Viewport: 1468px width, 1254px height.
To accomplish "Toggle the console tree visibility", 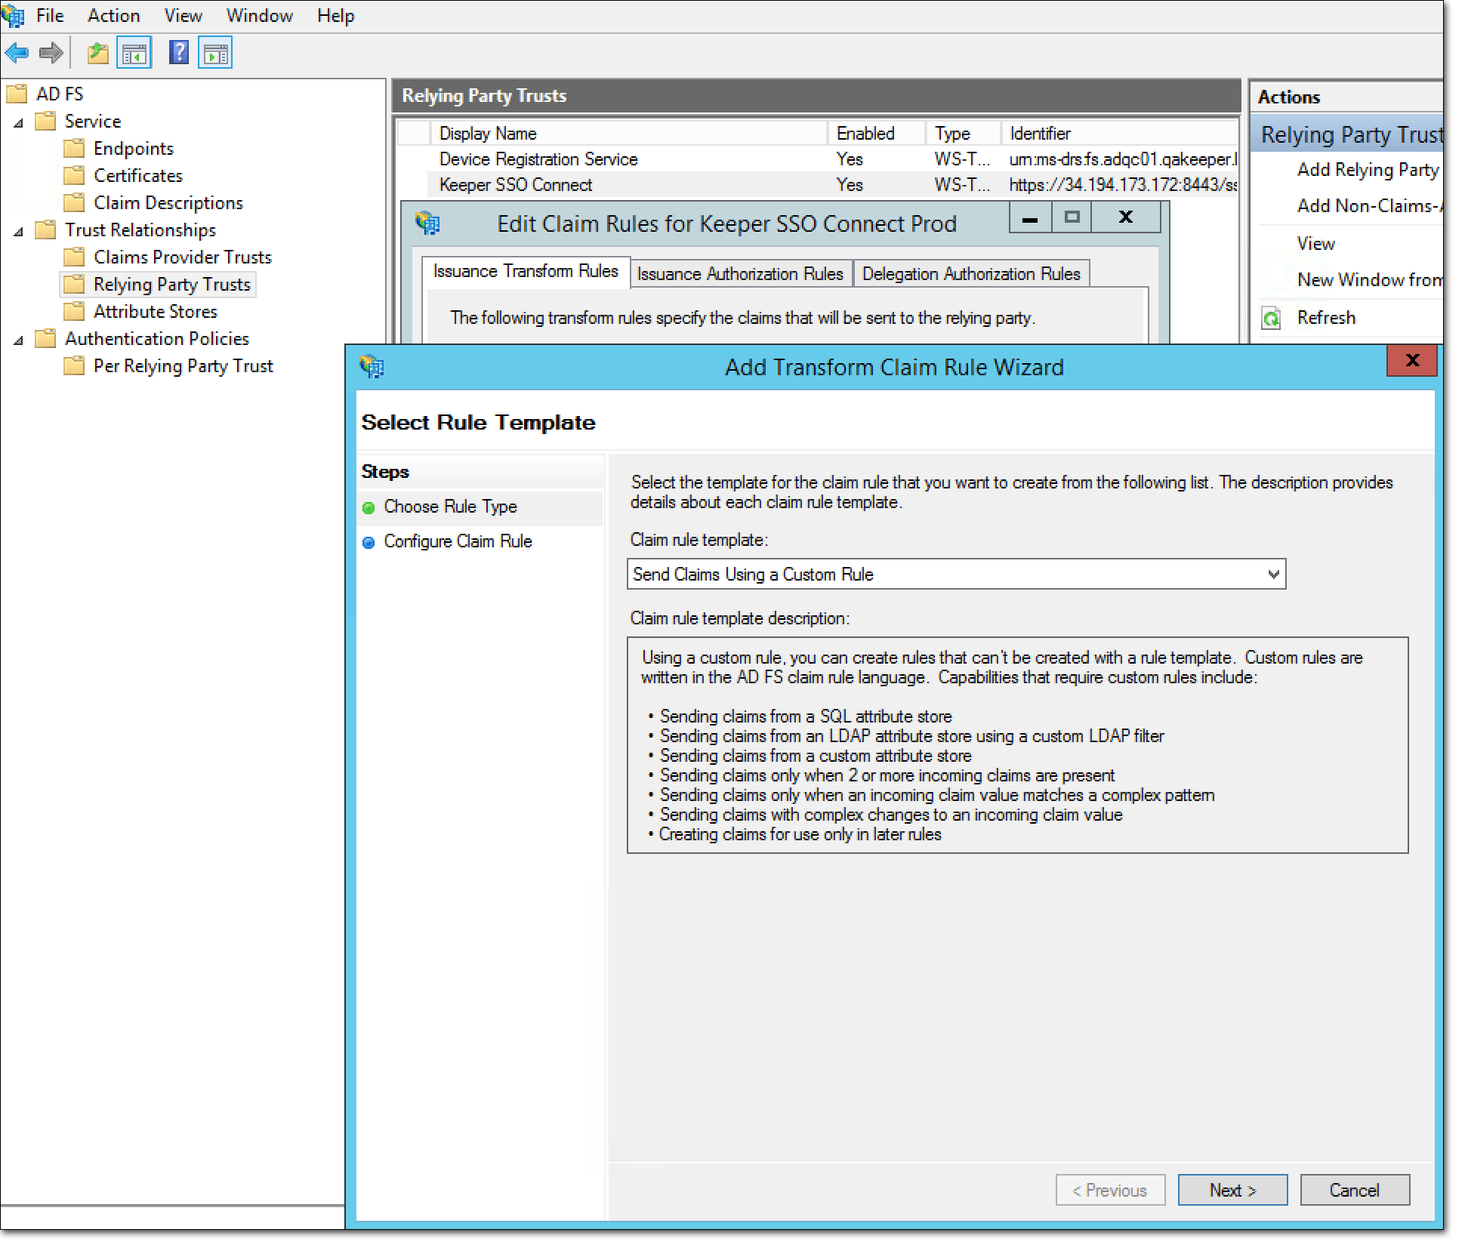I will coord(133,51).
